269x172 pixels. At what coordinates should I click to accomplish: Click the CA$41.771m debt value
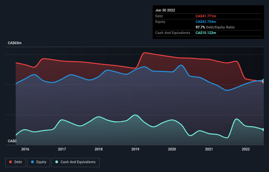[206, 16]
